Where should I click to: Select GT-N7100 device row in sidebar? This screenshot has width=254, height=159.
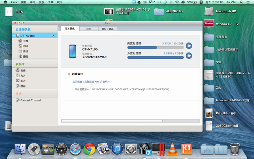(x=35, y=36)
